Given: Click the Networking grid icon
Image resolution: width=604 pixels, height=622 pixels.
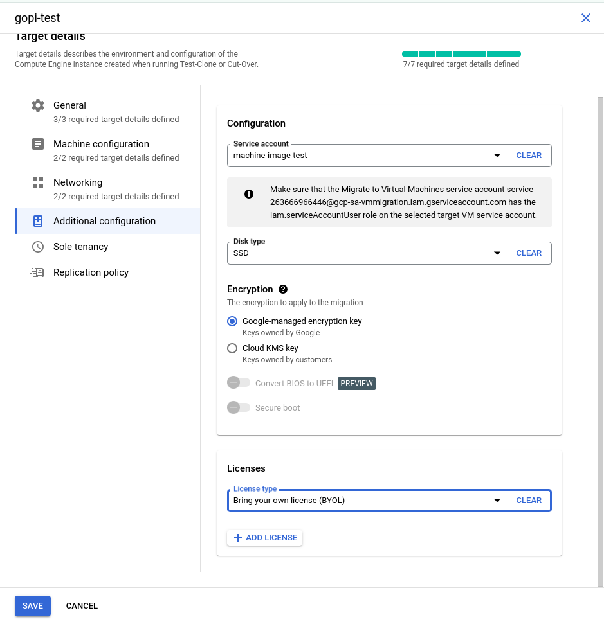Looking at the screenshot, I should tap(38, 182).
